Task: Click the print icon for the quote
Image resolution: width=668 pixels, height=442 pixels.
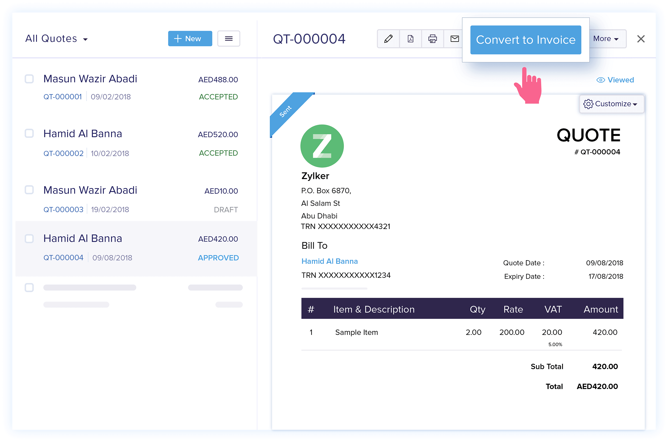Action: 432,39
